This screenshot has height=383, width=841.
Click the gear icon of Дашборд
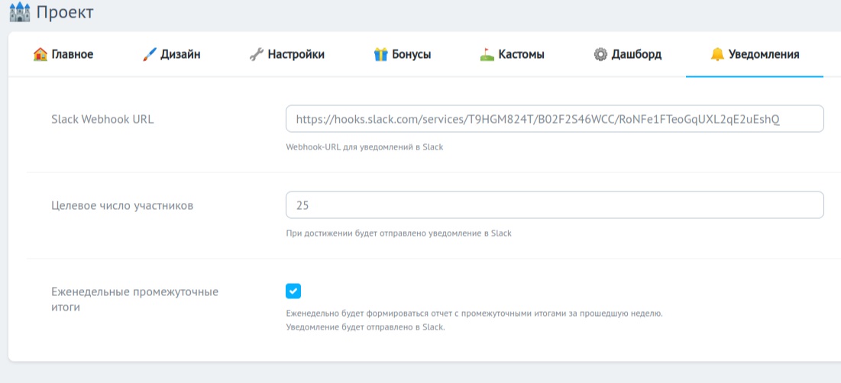600,54
